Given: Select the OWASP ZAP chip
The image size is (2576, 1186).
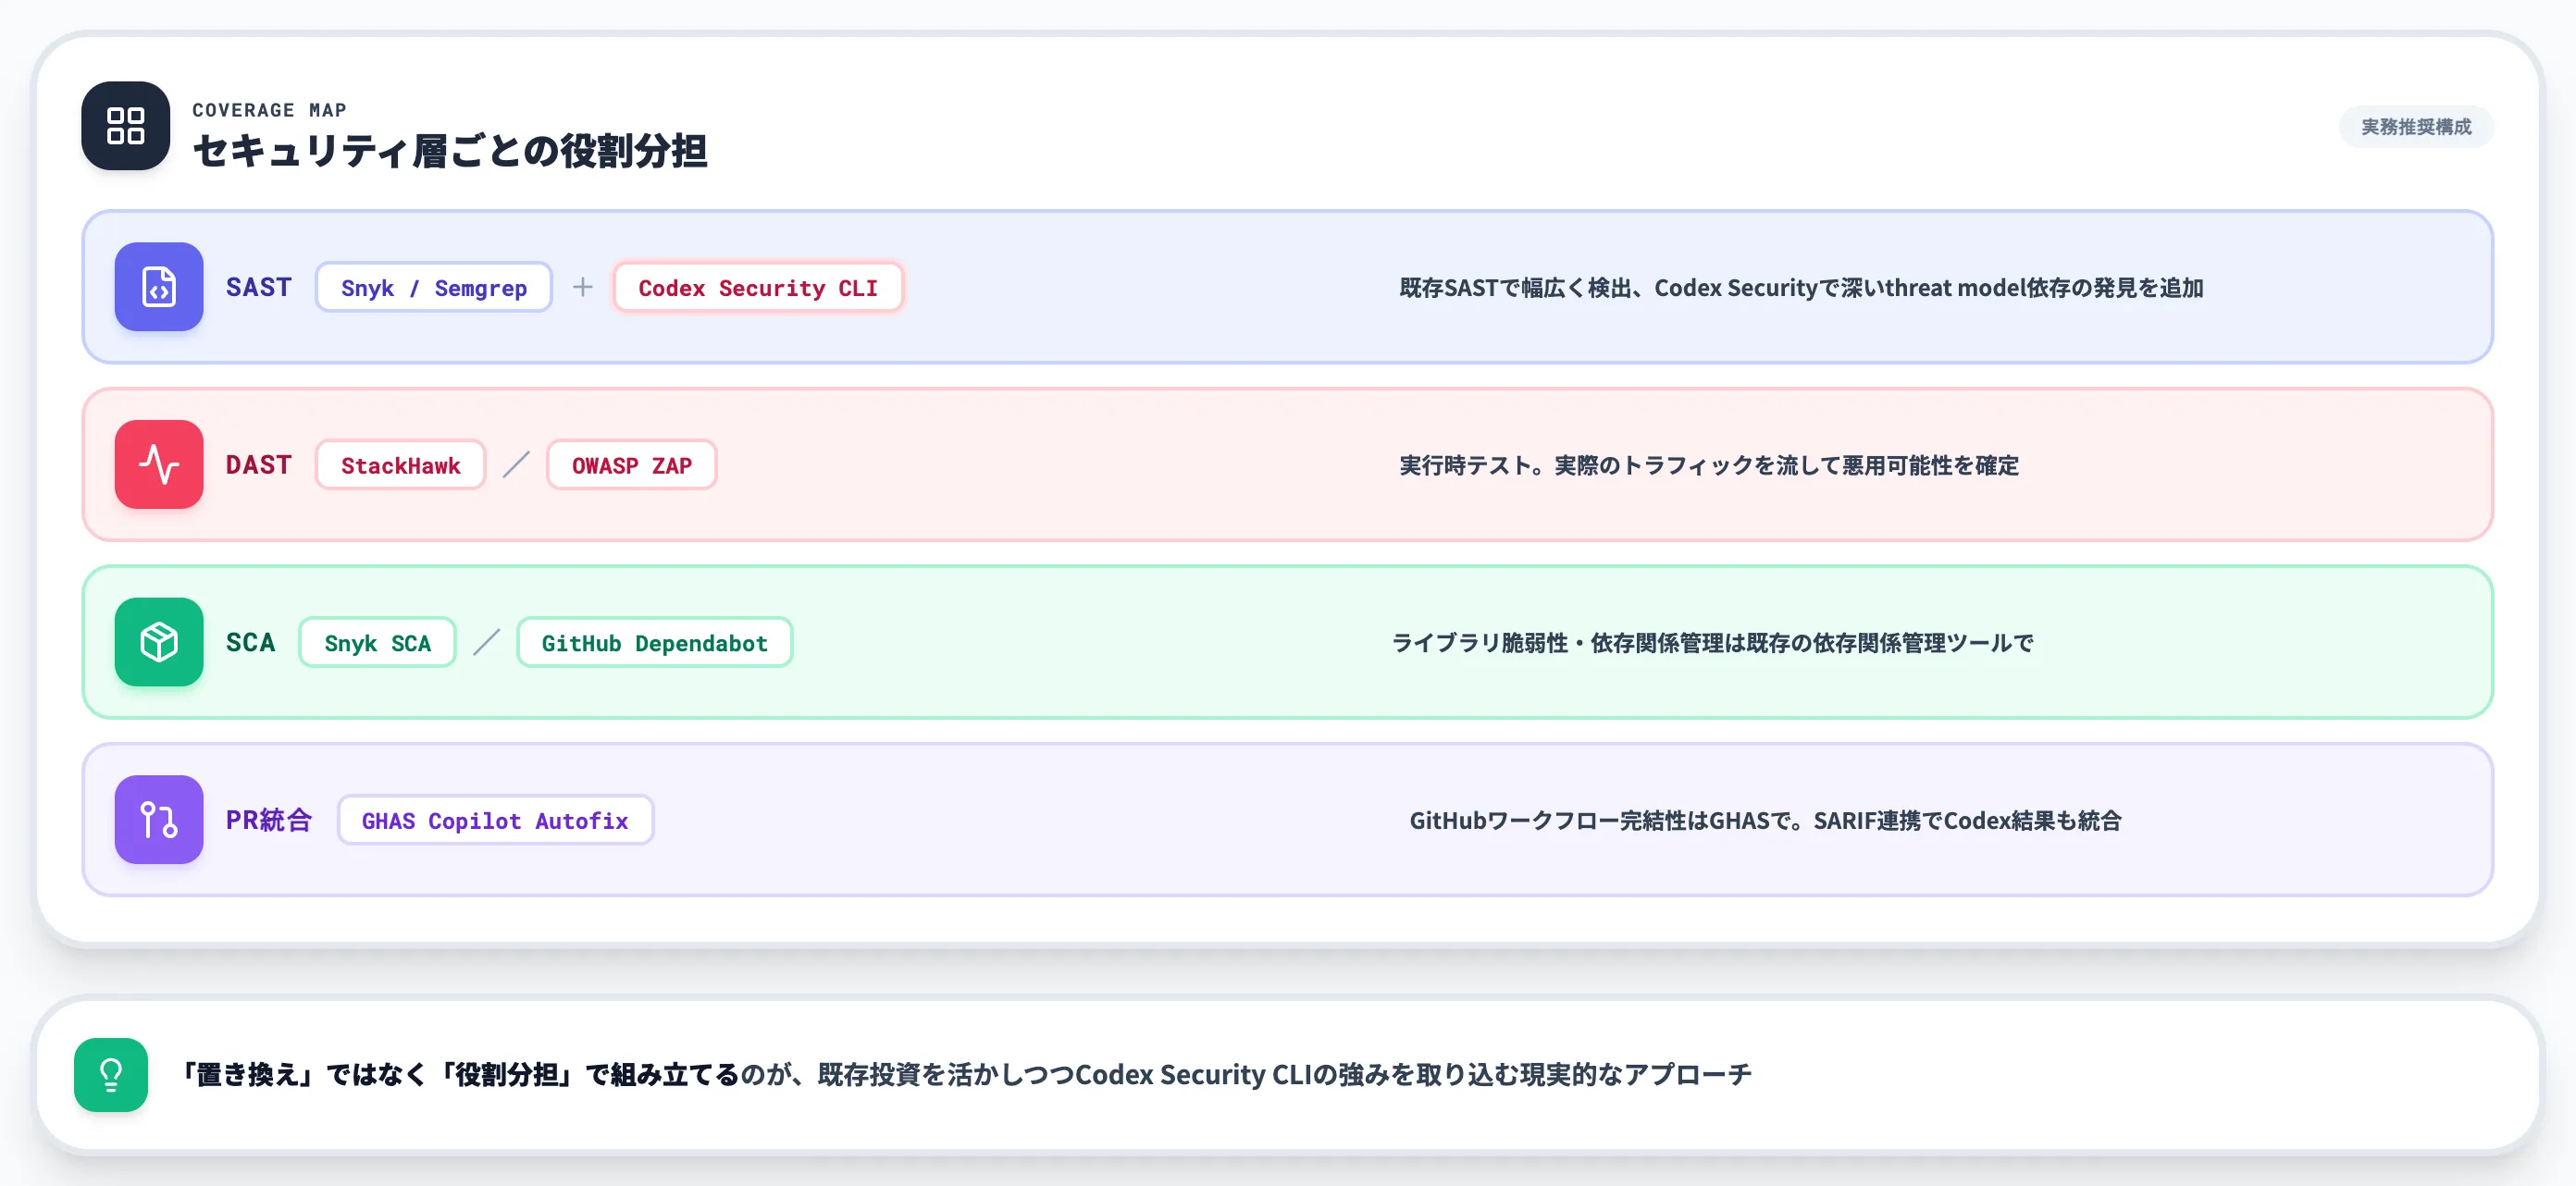Looking at the screenshot, I should coord(632,465).
